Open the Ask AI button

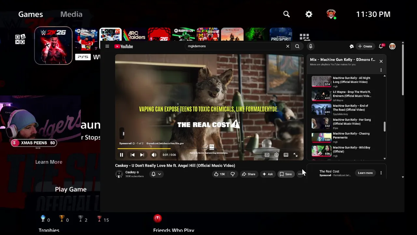pos(267,174)
